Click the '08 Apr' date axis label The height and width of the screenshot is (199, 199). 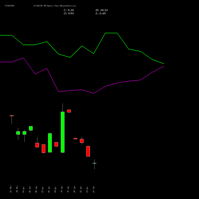coord(49,189)
